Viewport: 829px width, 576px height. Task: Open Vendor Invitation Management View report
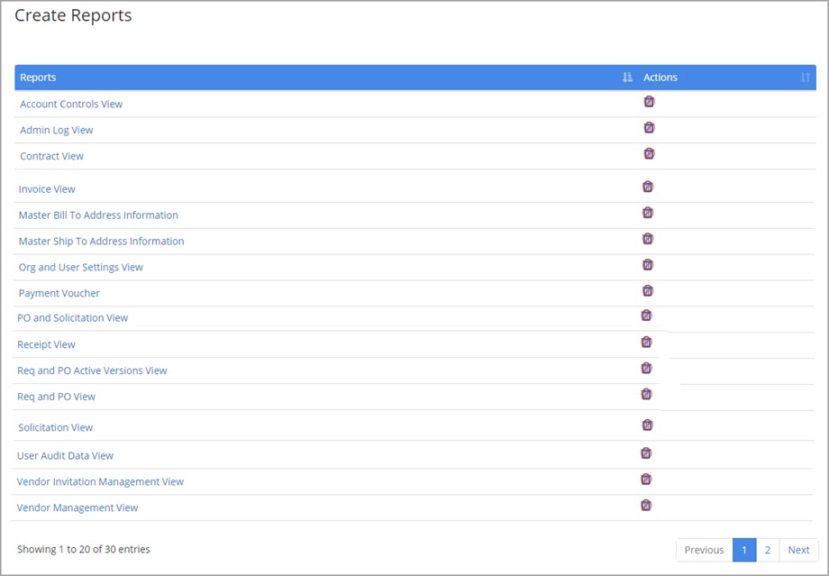click(100, 482)
